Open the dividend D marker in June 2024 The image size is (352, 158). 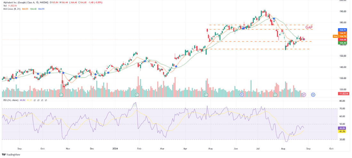click(242, 95)
